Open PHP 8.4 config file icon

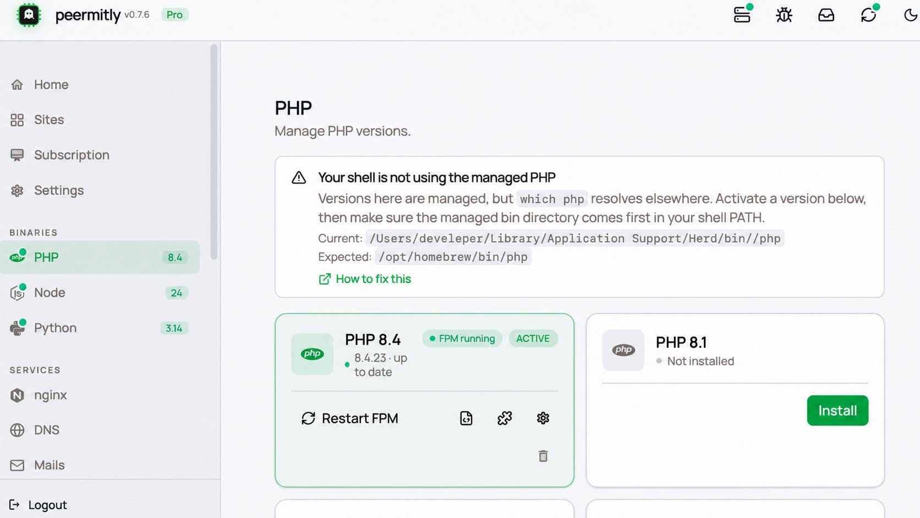click(x=466, y=418)
